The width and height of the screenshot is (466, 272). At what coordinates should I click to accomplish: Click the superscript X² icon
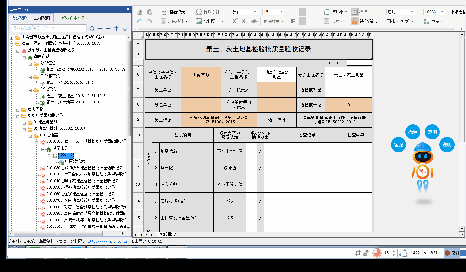tap(235, 21)
